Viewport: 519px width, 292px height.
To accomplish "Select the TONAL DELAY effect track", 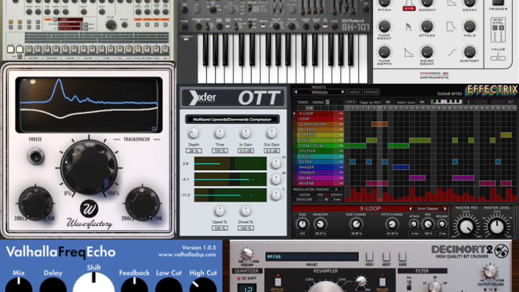I will 316,146.
